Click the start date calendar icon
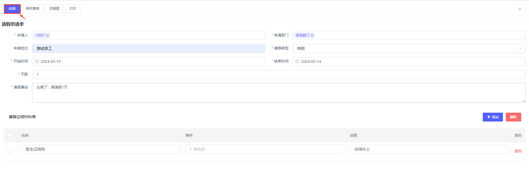529x173 pixels. [x=37, y=61]
